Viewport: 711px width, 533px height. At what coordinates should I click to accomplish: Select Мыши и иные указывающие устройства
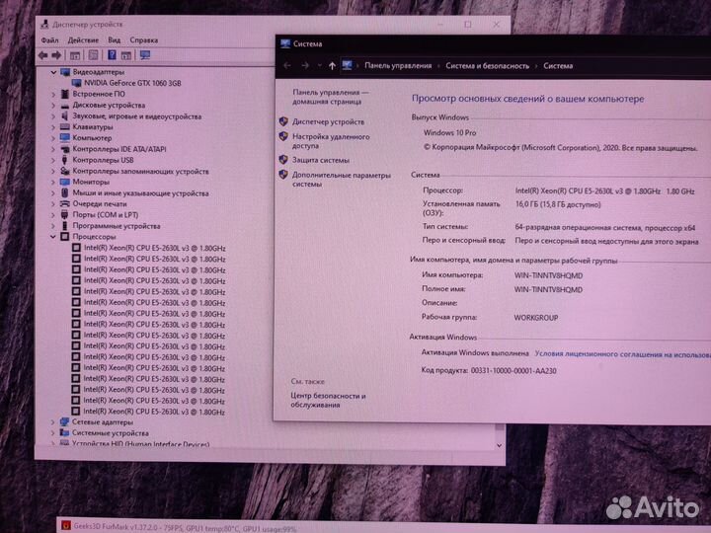[140, 193]
